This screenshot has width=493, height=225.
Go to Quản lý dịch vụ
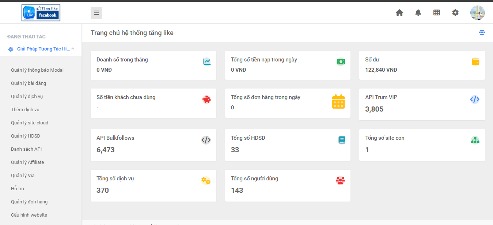click(27, 97)
